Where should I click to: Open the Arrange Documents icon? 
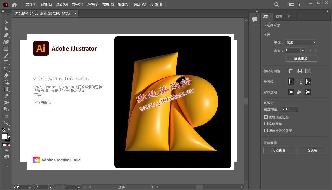291,4
